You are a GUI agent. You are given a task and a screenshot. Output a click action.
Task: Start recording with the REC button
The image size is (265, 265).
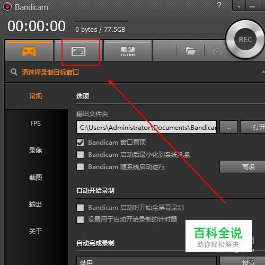click(x=245, y=40)
